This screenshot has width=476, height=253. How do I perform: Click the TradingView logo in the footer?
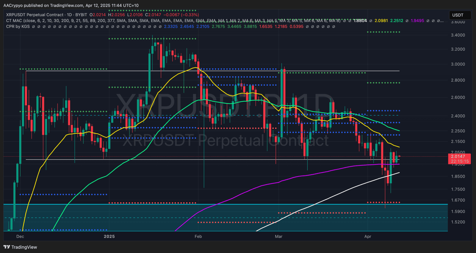[x=20, y=247]
